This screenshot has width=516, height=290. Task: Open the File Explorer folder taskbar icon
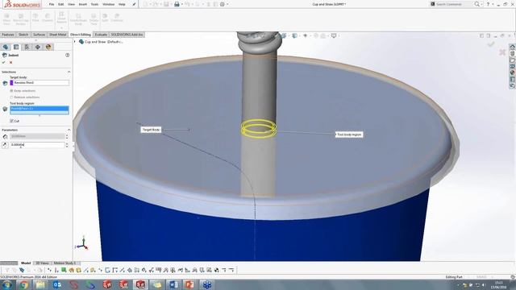tap(40, 284)
